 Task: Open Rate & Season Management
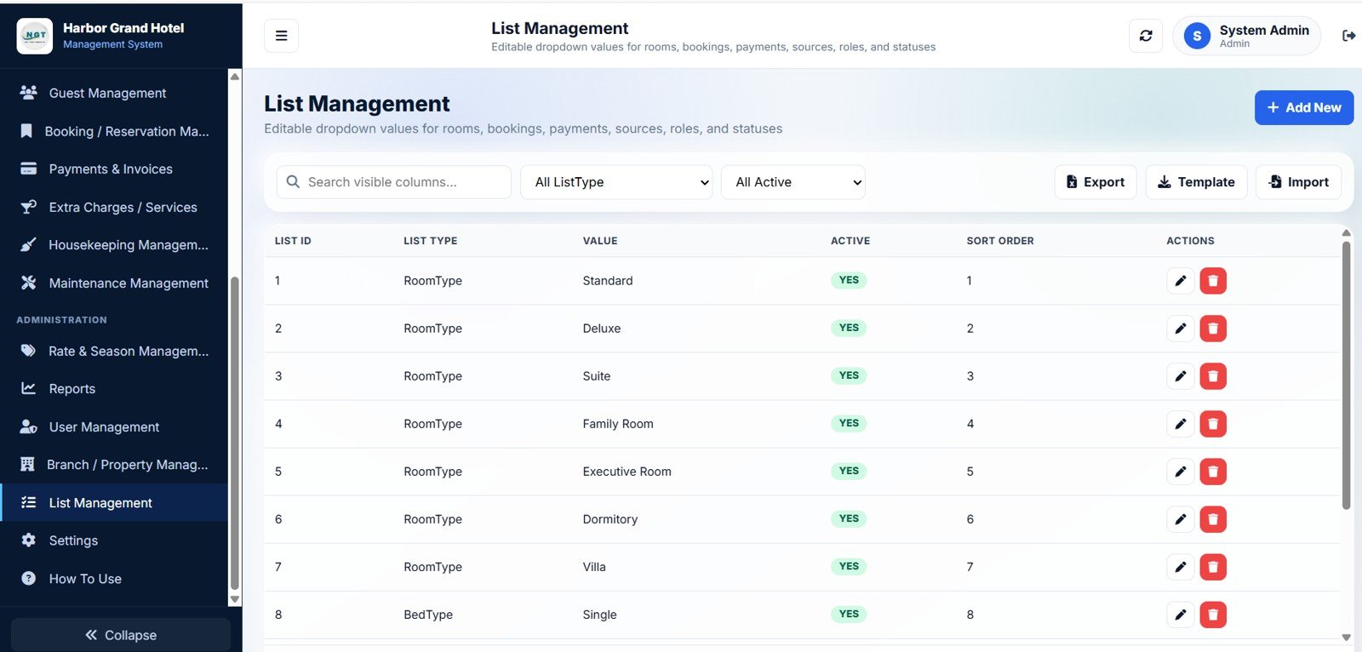(x=114, y=351)
